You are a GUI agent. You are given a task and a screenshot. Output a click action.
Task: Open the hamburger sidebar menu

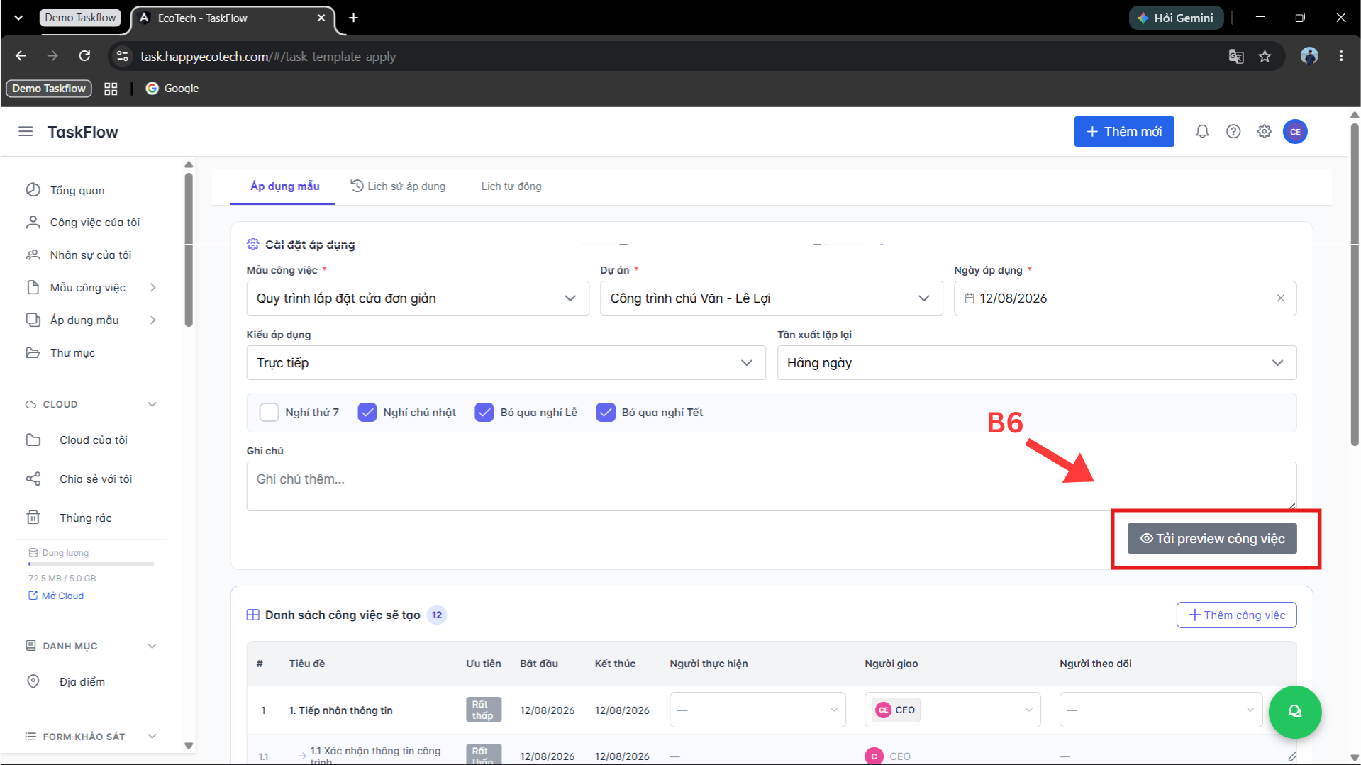coord(26,132)
